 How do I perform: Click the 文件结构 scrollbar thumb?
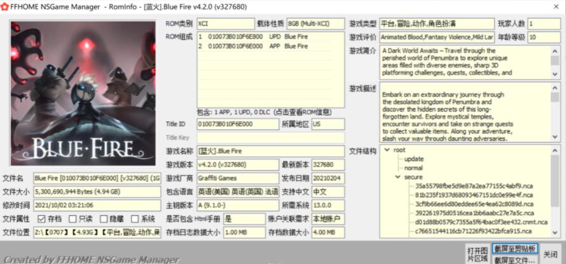pos(555,181)
